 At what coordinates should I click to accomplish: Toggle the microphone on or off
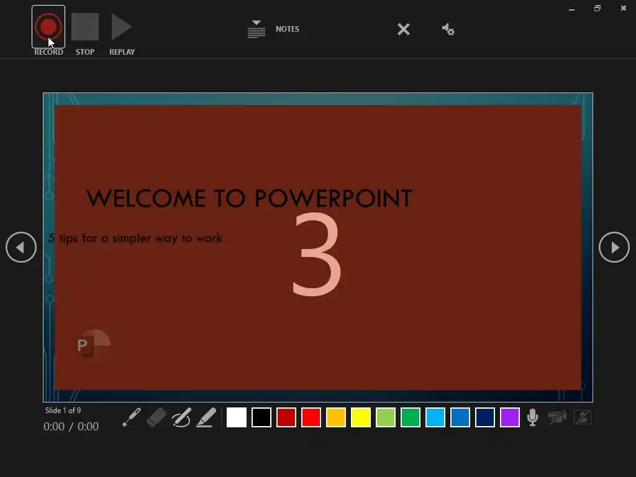tap(532, 417)
